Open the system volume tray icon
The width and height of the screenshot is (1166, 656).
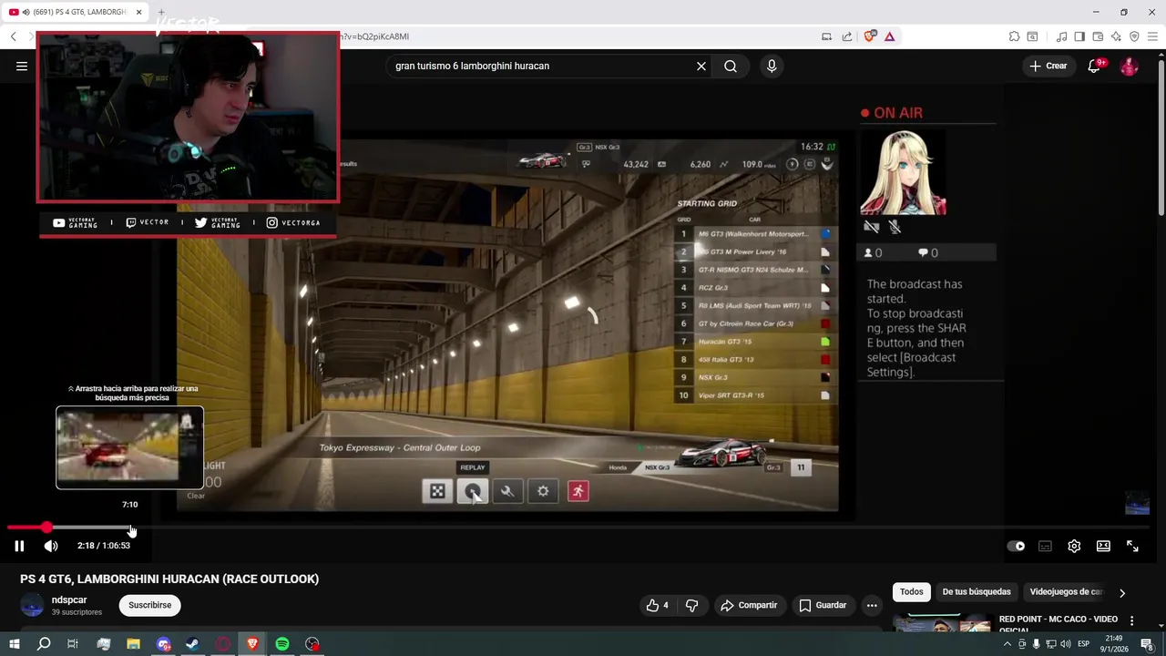1066,644
